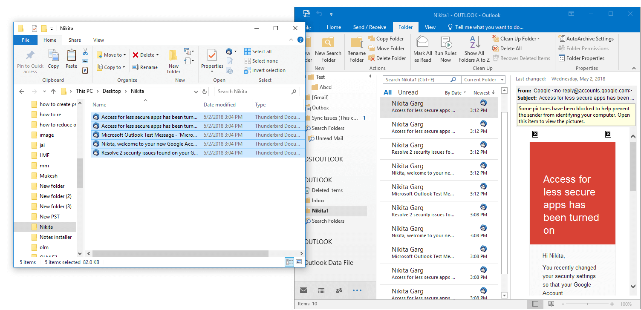Switch to View tab in Explorer
This screenshot has height=310, width=641.
[x=98, y=40]
